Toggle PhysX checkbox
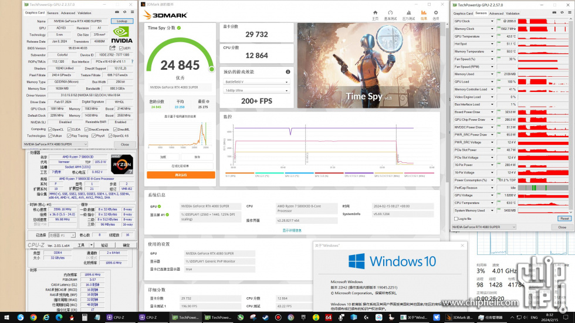575x323 pixels. pyautogui.click(x=93, y=136)
